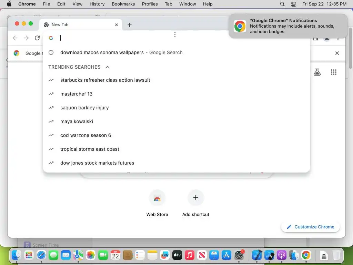Open Mail from the Dock
353x265 pixels.
pos(66,255)
